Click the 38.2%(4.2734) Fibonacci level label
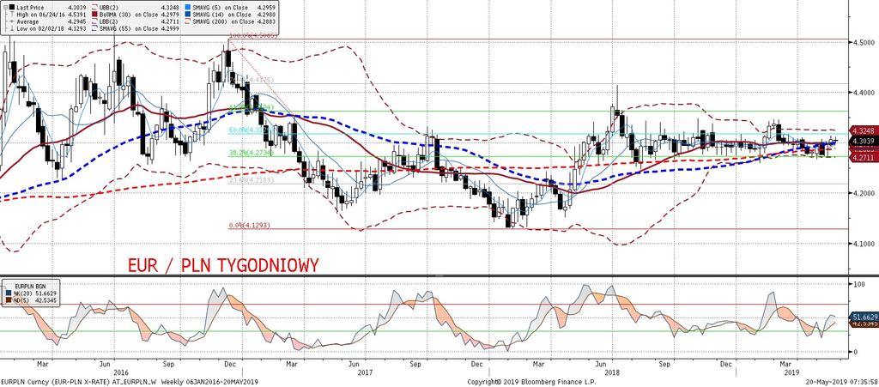This screenshot has width=879, height=387. [x=251, y=152]
